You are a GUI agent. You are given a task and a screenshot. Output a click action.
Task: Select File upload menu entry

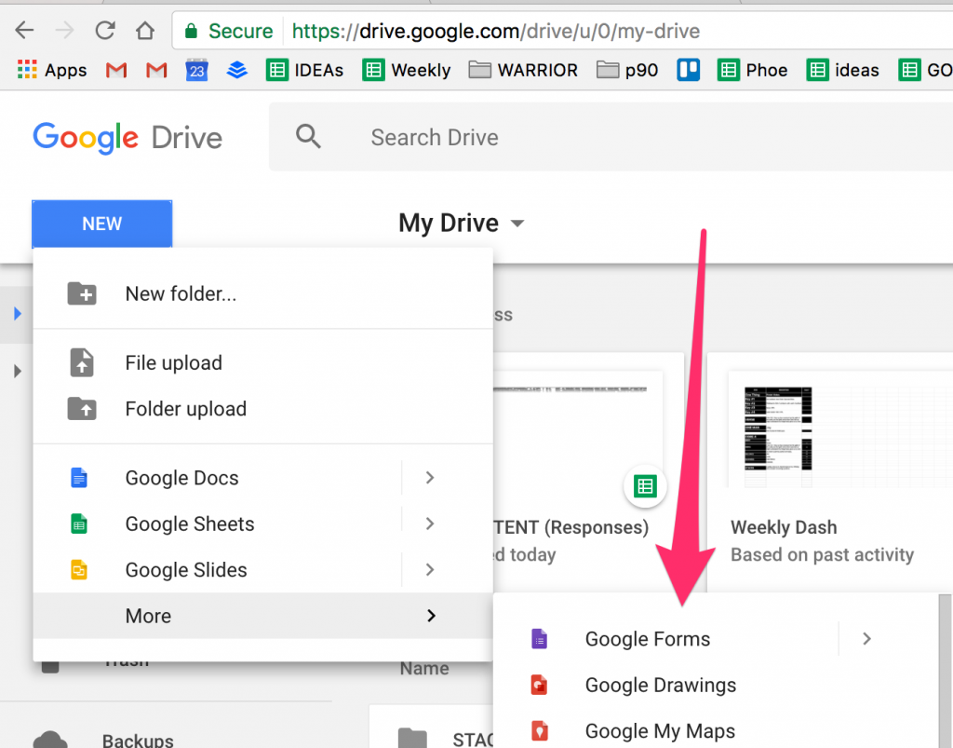tap(262, 362)
